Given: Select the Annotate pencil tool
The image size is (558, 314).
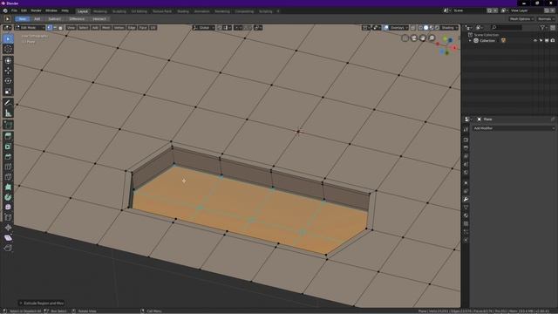Looking at the screenshot, I should coord(8,103).
